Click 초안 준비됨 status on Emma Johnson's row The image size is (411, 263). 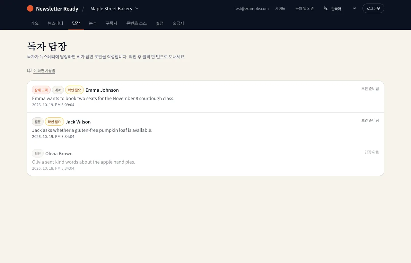(370, 89)
